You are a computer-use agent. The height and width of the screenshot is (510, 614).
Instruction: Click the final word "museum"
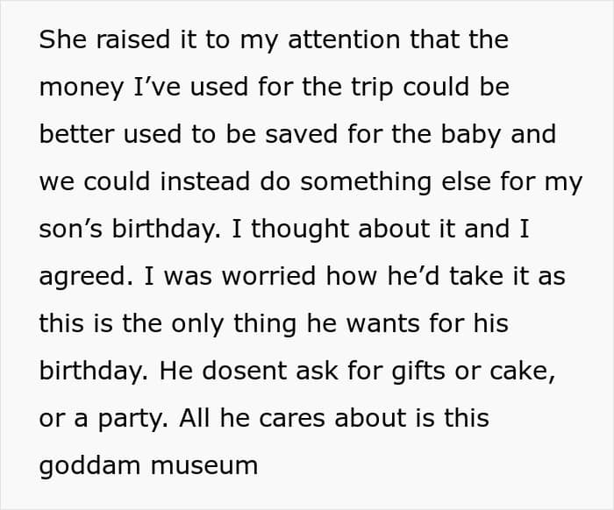[x=204, y=466]
